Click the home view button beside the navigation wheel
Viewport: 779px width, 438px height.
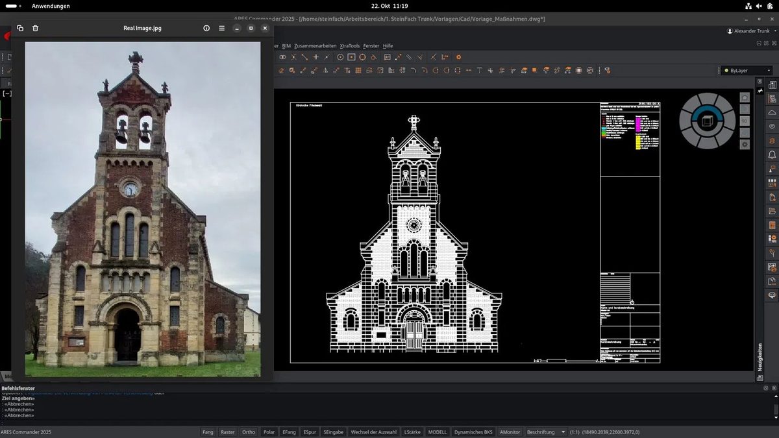tap(745, 97)
